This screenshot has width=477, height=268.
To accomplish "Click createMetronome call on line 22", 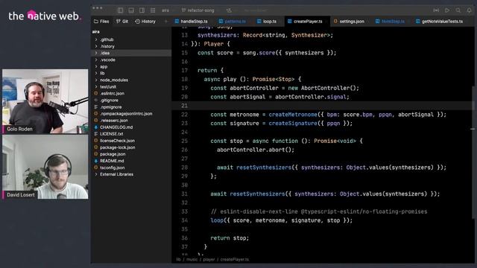I will pyautogui.click(x=293, y=115).
